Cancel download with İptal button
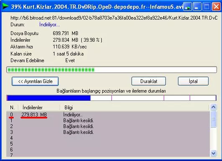 click(x=193, y=81)
